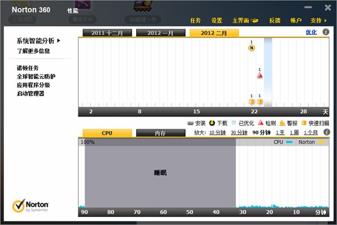Screen dimensions: 337x225
Task: Click the quick scan marker at day 22
Action: (251, 102)
